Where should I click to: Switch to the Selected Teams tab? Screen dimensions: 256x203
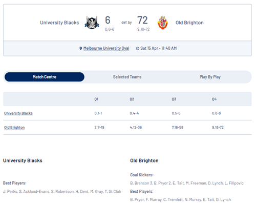[x=127, y=77]
